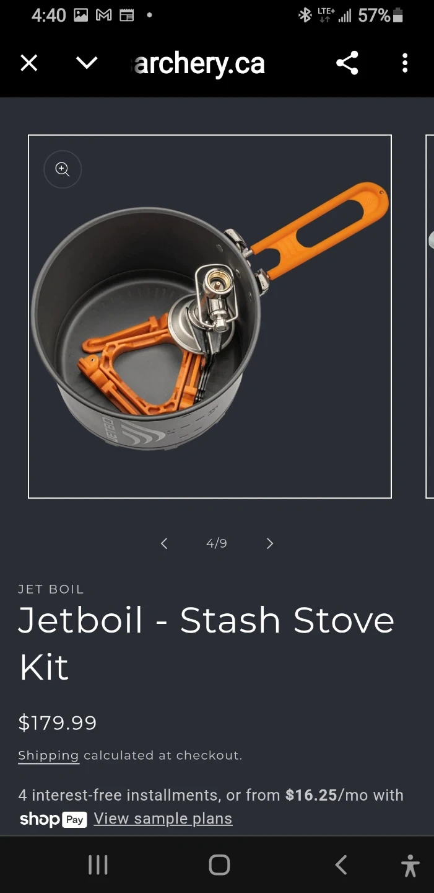Tap the Android recent apps button
434x893 pixels.
click(98, 864)
